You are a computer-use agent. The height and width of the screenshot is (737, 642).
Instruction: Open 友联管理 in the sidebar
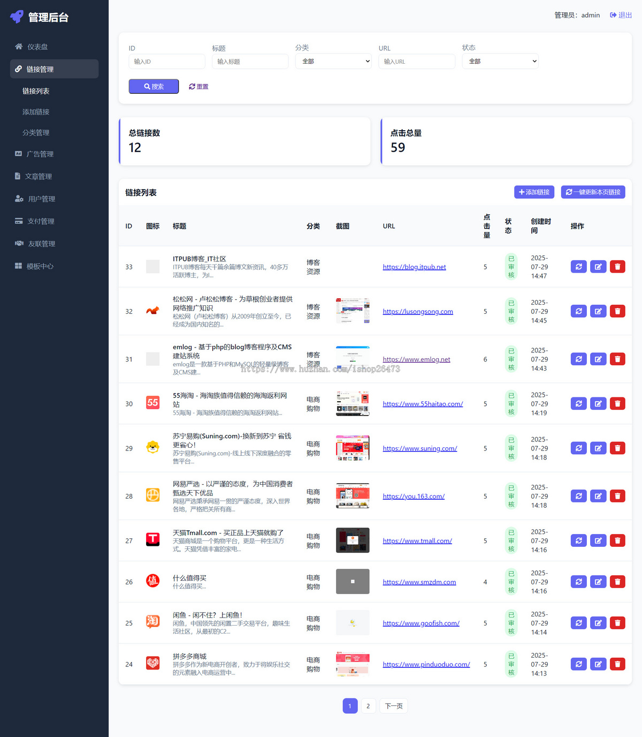pos(54,244)
